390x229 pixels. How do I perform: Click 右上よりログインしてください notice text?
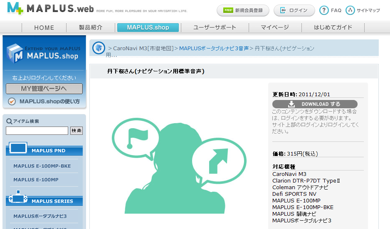point(44,78)
